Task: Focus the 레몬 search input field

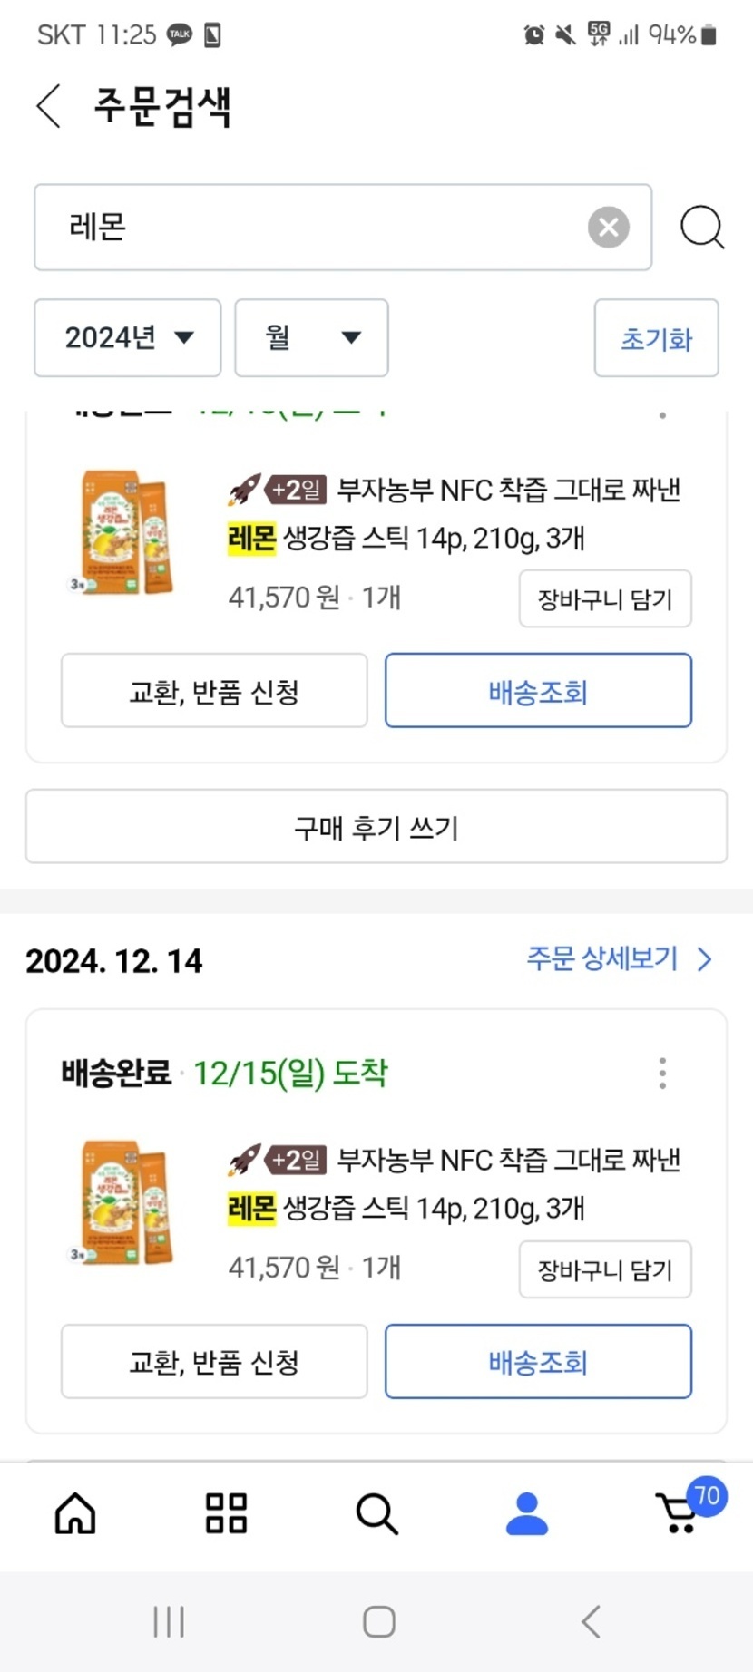Action: [x=308, y=227]
